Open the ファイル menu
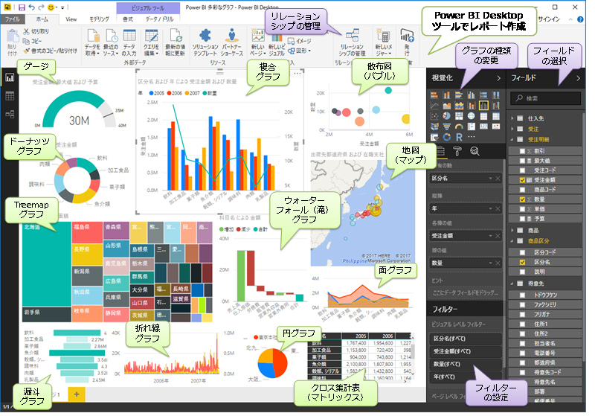Viewport: 595px width, 416px height. [x=12, y=19]
